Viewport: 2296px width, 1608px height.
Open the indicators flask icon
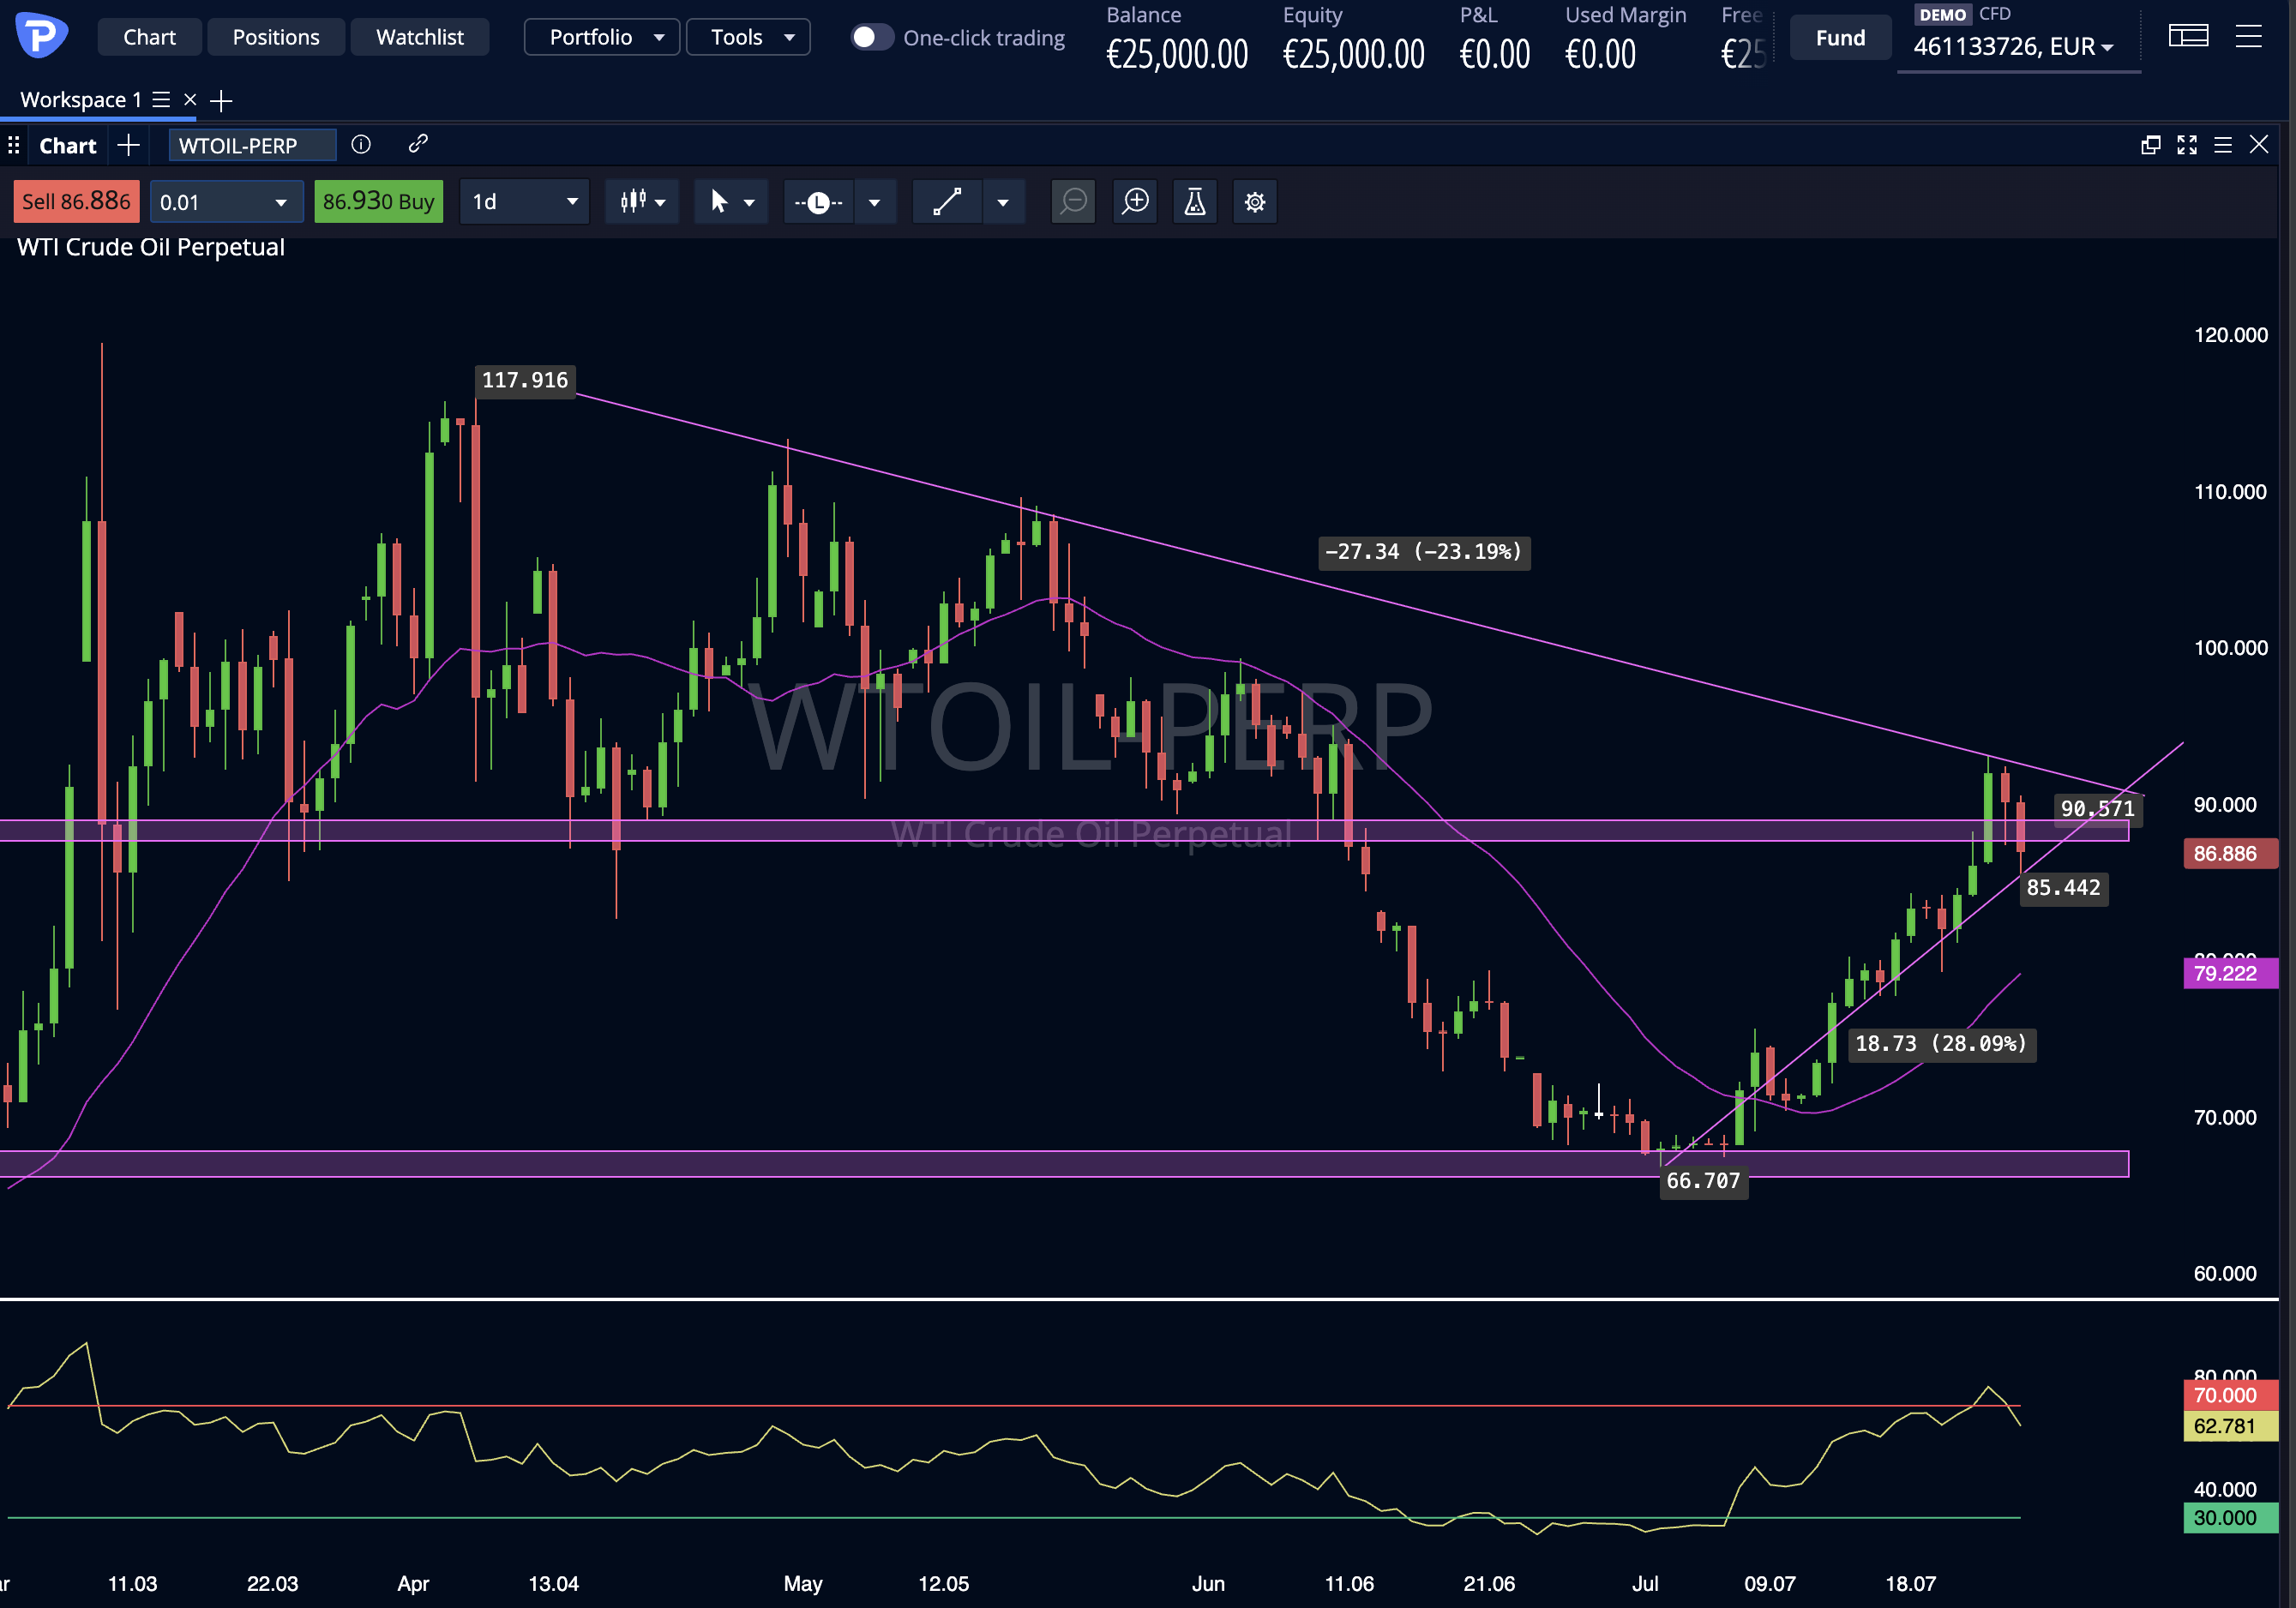click(x=1195, y=202)
